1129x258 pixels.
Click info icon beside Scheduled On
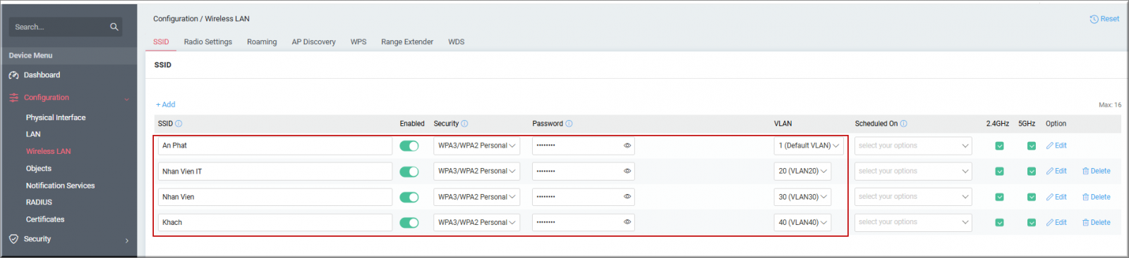pyautogui.click(x=904, y=124)
